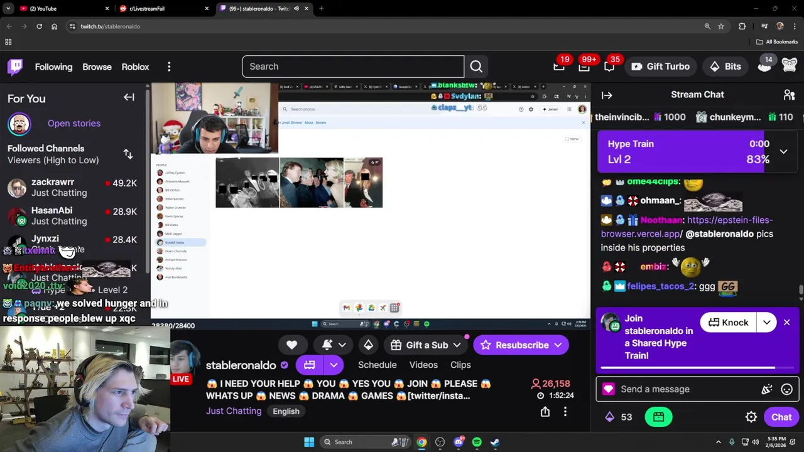804x452 pixels.
Task: Open the user avatar menu at top right
Action: pos(790,65)
